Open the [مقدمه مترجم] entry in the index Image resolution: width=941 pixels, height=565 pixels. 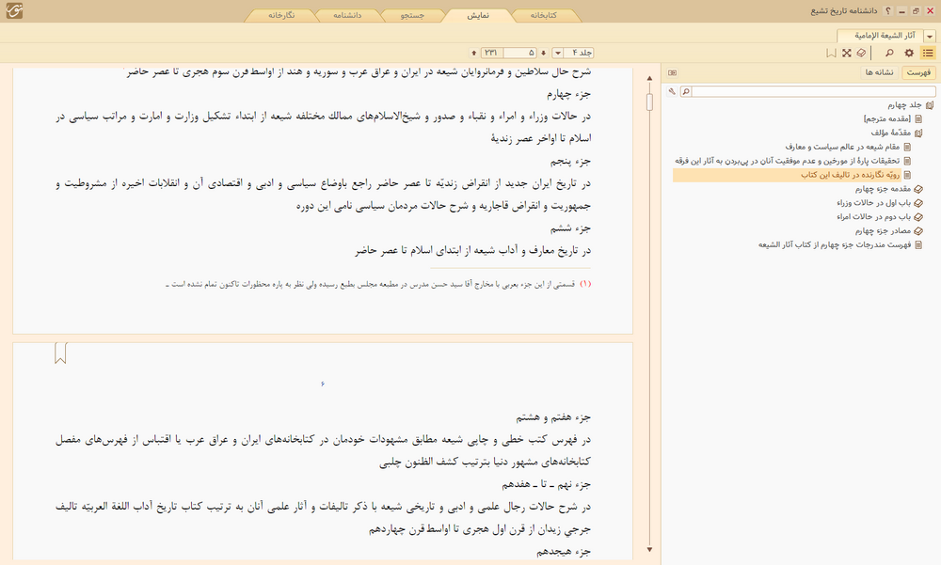click(x=887, y=118)
